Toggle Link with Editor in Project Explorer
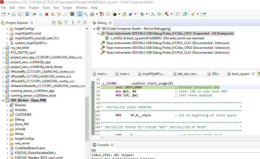260x159 pixels. [x=60, y=23]
